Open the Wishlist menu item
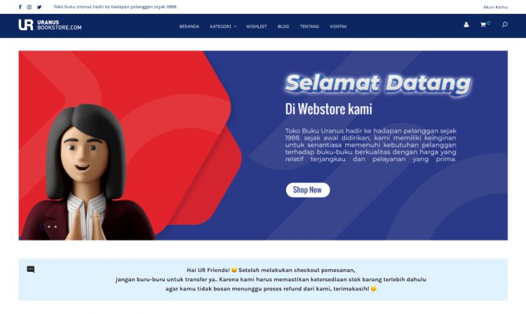 [x=256, y=26]
